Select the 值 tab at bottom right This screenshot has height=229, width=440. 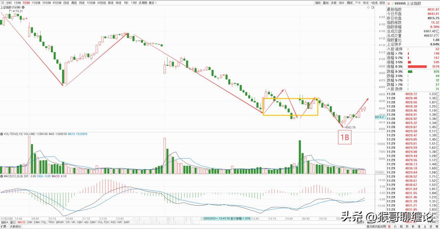pos(419,227)
